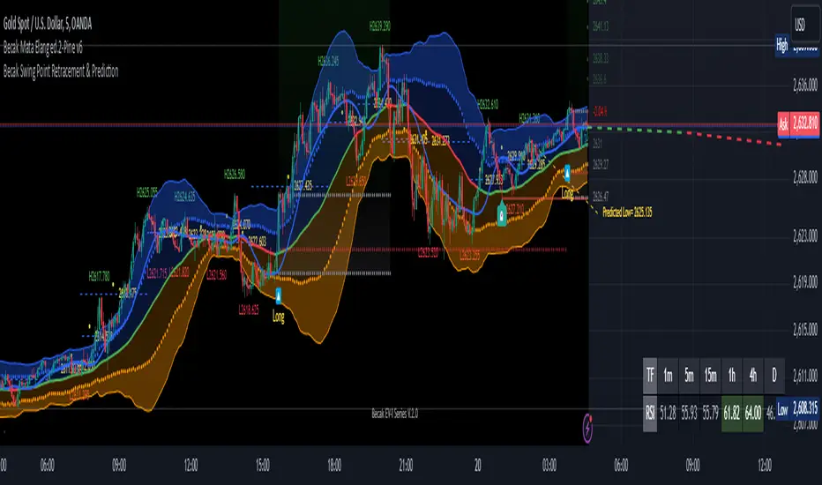This screenshot has height=485, width=822.
Task: Click the 21:00 time axis label
Action: pos(406,465)
